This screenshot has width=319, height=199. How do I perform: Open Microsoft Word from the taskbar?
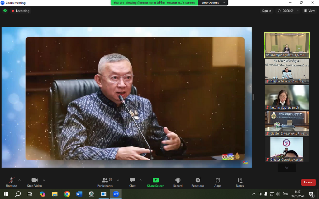click(79, 194)
